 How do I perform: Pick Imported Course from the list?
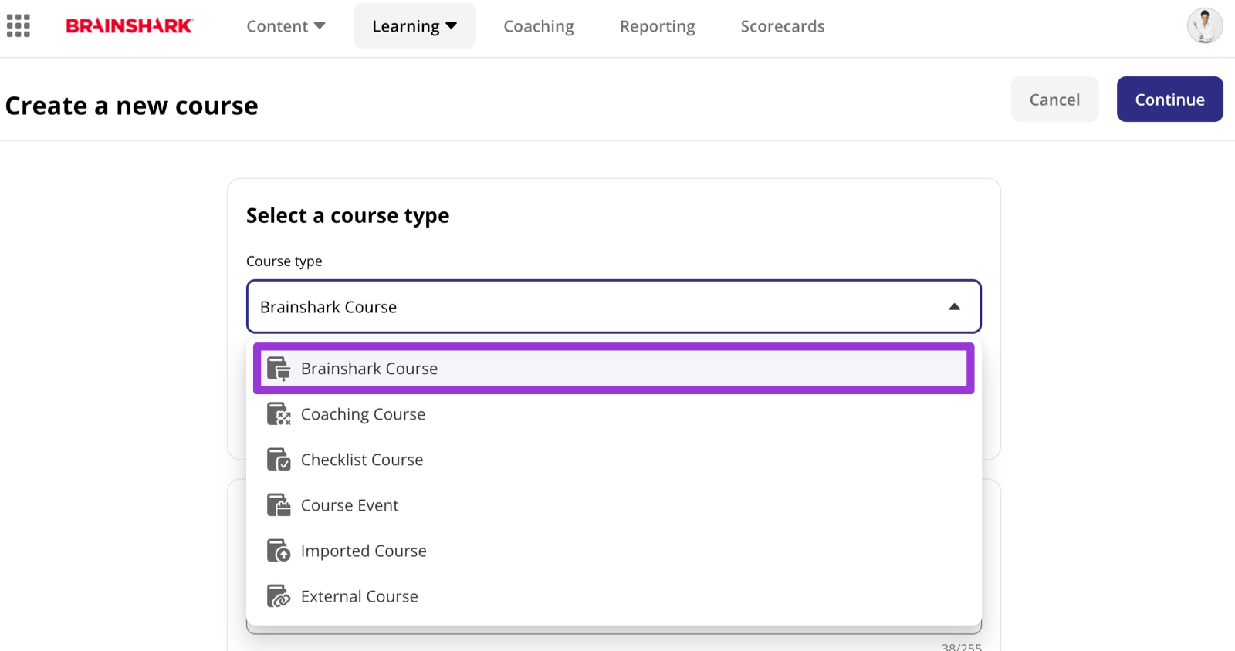pos(614,551)
